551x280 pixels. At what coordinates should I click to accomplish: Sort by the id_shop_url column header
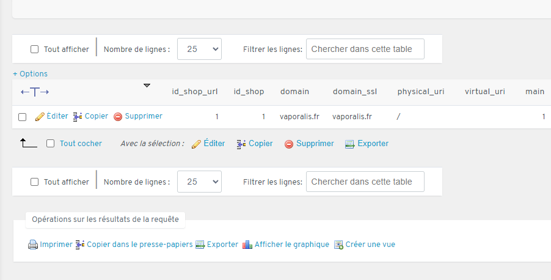(195, 92)
